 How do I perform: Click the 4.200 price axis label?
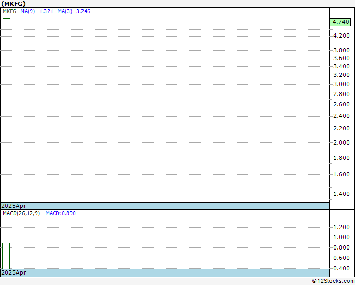[x=341, y=35]
